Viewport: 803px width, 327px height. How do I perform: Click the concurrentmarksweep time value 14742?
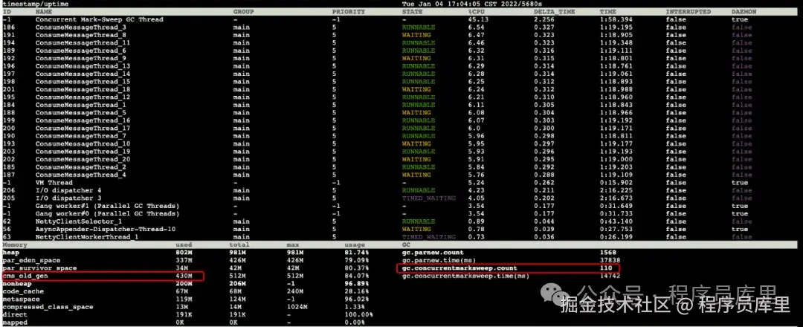(610, 276)
